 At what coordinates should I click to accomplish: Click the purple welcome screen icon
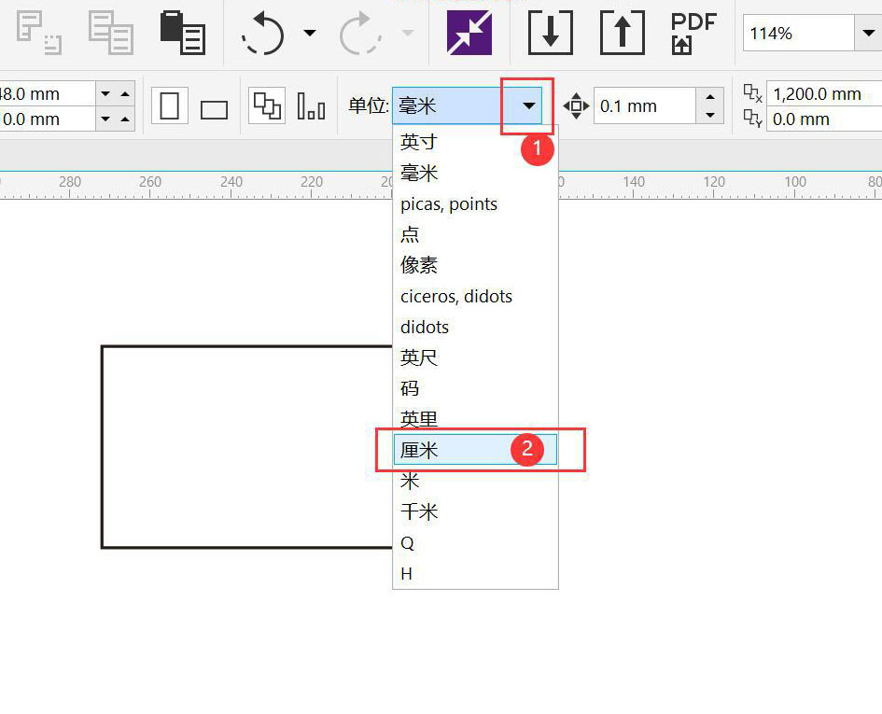coord(468,33)
